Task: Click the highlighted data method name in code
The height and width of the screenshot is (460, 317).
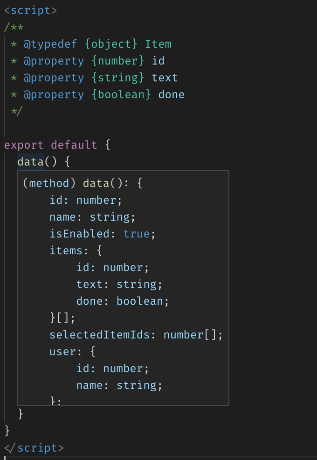Action: (30, 162)
